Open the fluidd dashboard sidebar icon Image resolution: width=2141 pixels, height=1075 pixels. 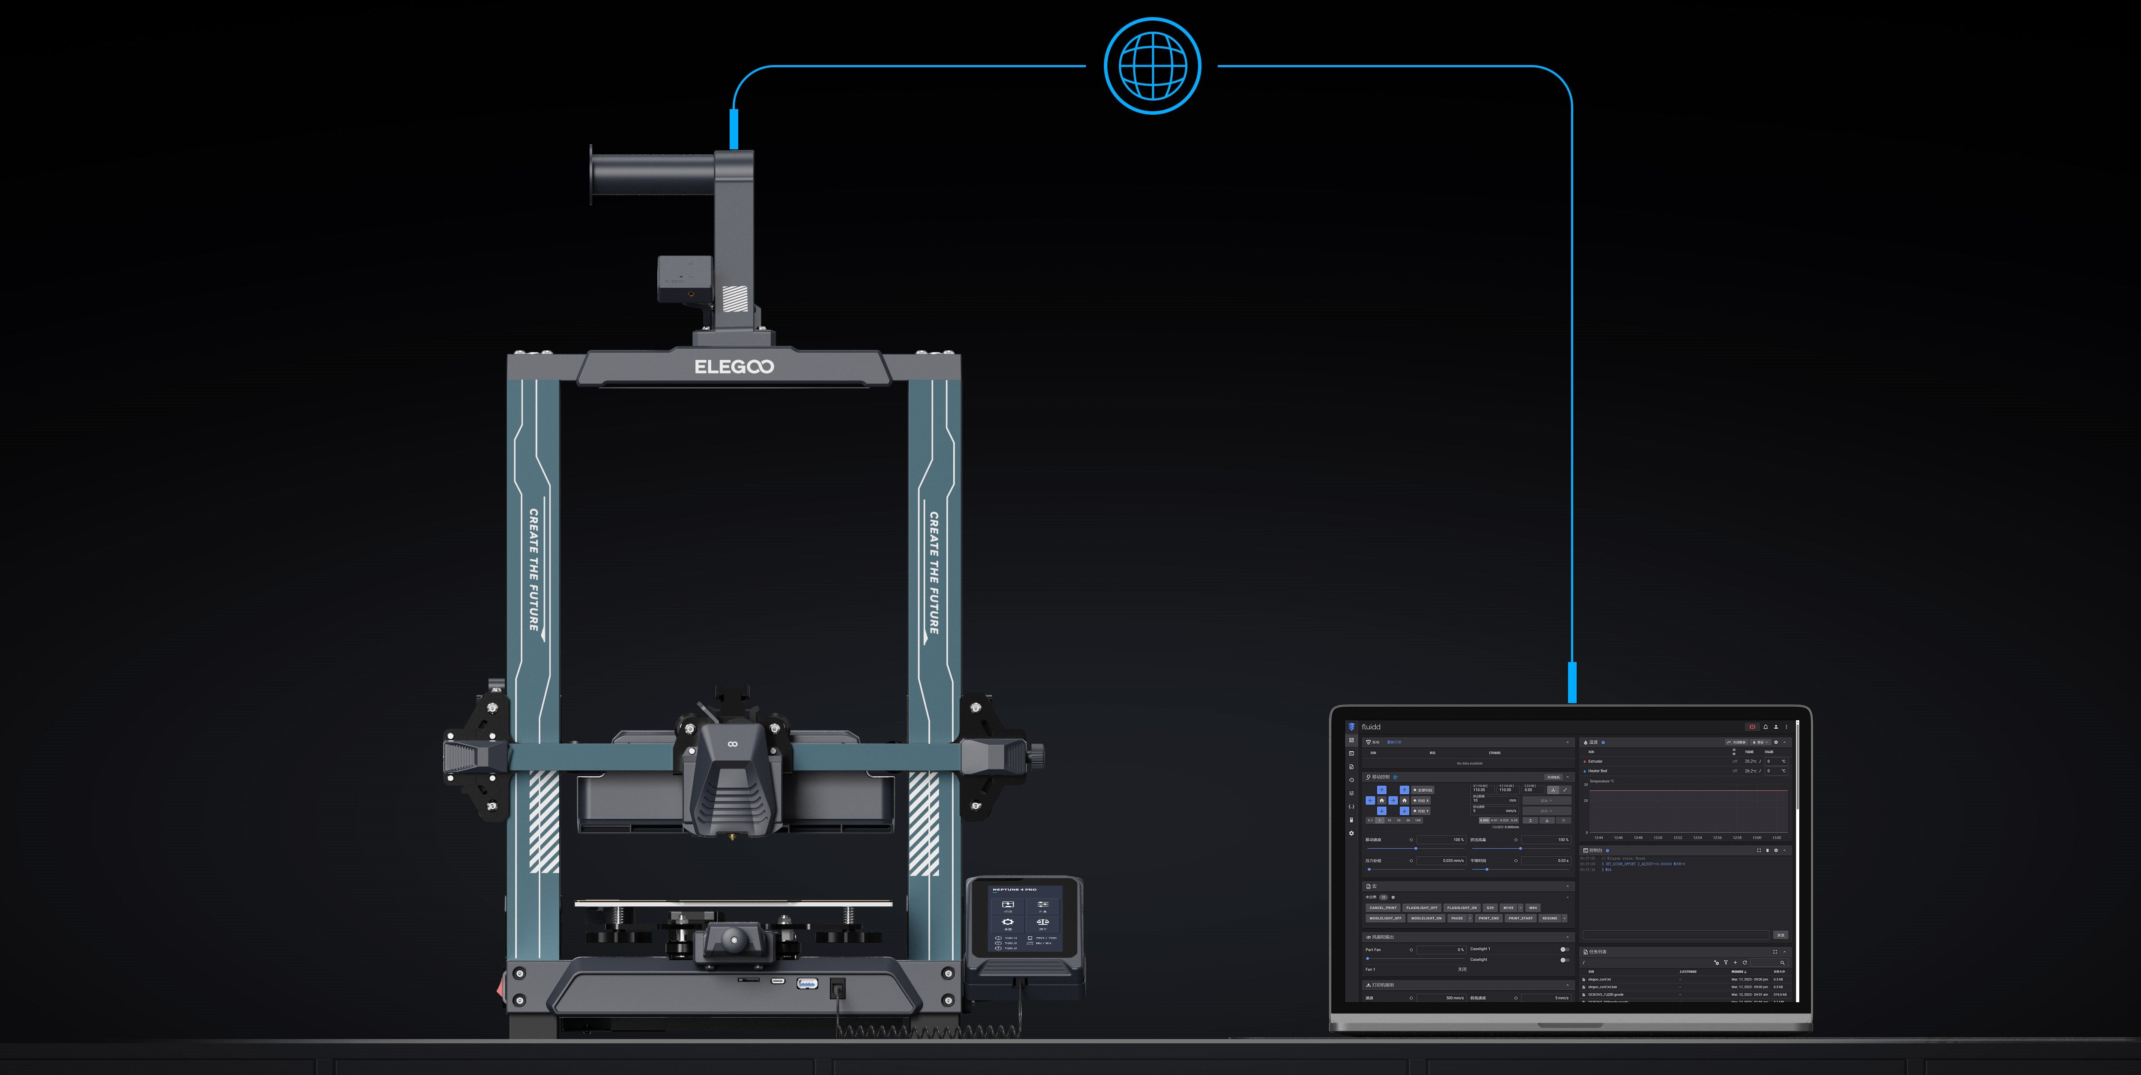[x=1351, y=740]
